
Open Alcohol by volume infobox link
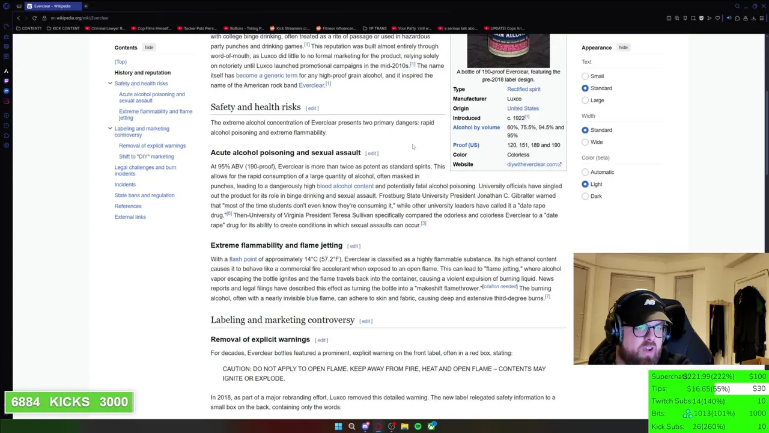coord(476,127)
